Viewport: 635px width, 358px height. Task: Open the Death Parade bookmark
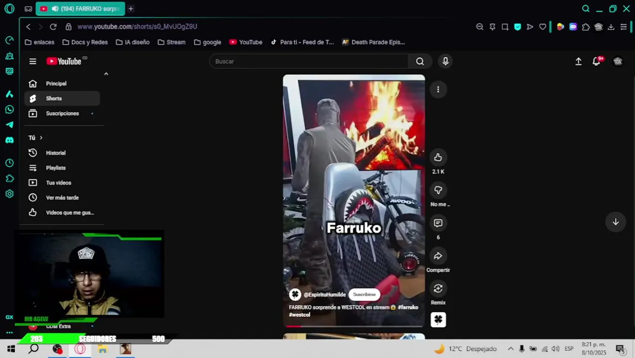click(373, 42)
